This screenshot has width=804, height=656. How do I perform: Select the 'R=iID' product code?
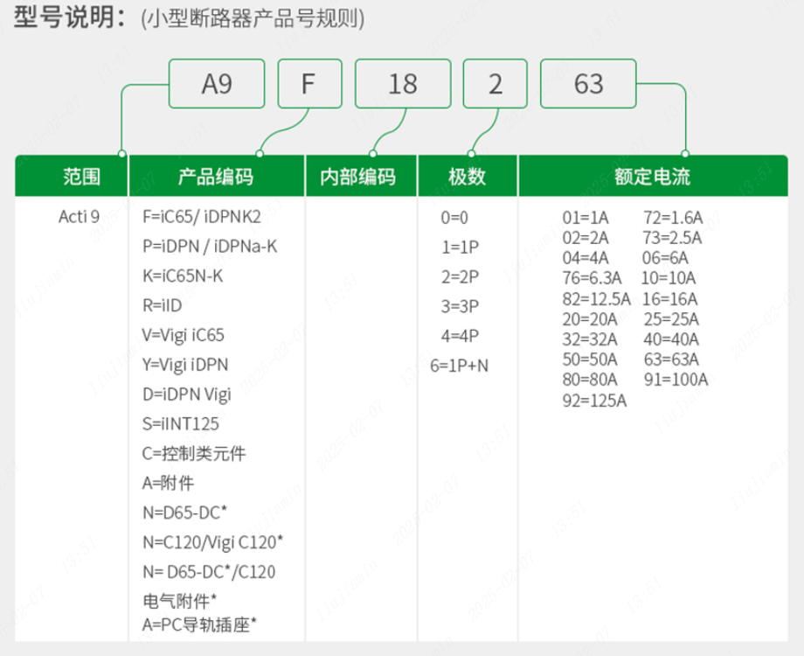(x=162, y=305)
